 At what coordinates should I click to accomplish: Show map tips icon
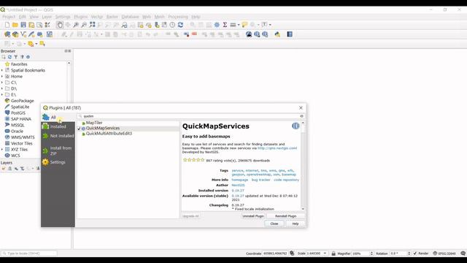(244, 25)
